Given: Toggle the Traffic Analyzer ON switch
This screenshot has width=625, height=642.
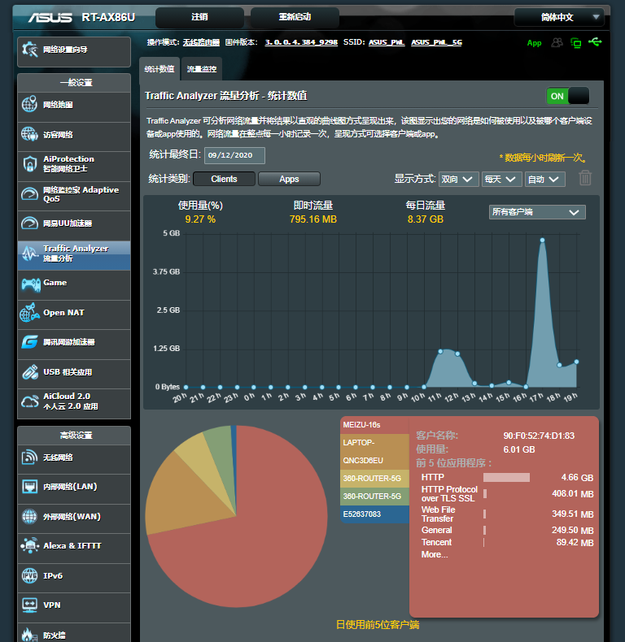Looking at the screenshot, I should pos(567,96).
